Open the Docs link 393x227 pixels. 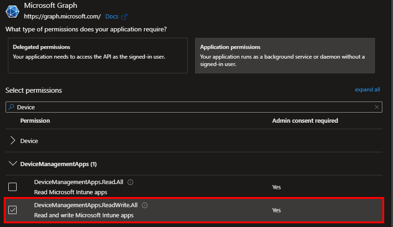tap(111, 17)
